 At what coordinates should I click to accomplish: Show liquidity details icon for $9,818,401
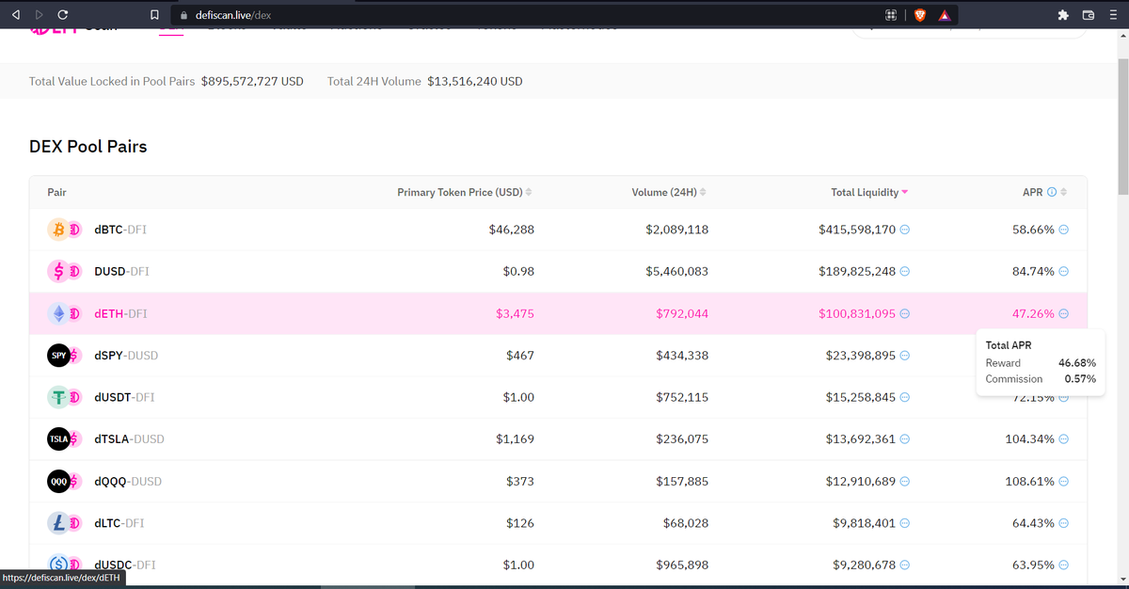click(905, 523)
